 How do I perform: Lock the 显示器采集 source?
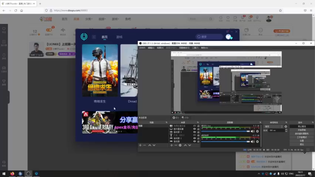(x=198, y=129)
